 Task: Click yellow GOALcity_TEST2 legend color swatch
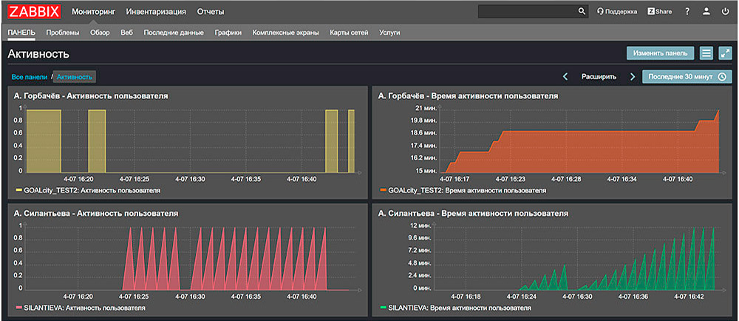pos(18,190)
